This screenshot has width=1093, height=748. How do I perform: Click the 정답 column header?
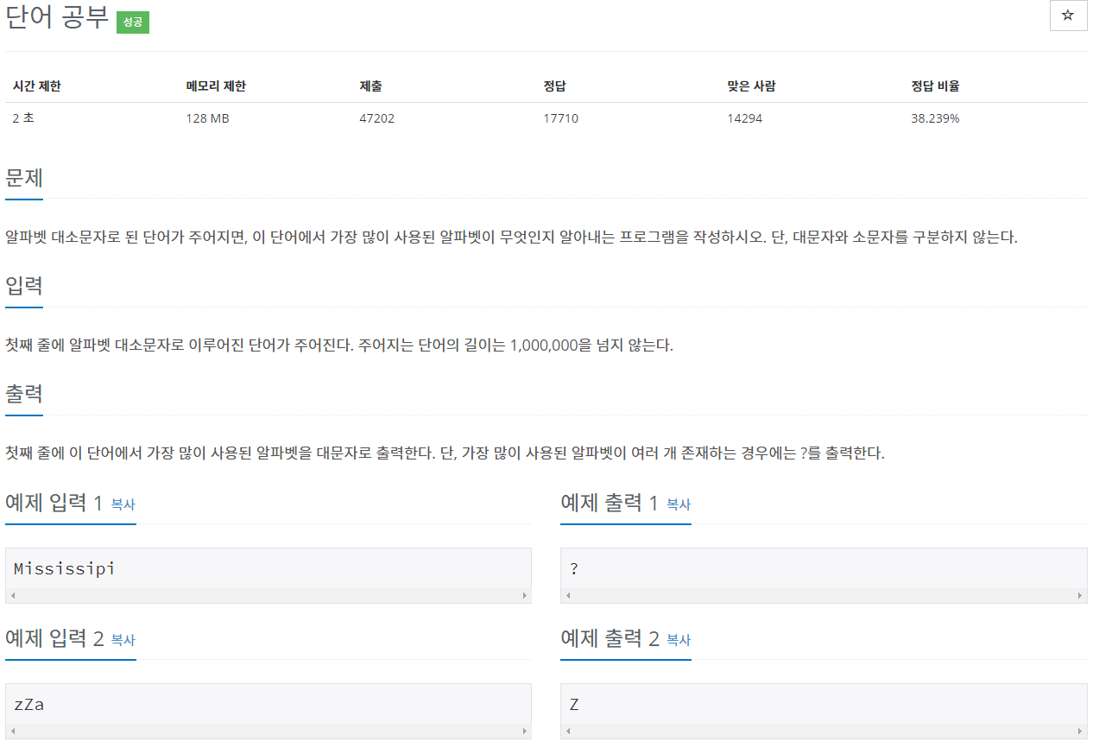click(554, 86)
